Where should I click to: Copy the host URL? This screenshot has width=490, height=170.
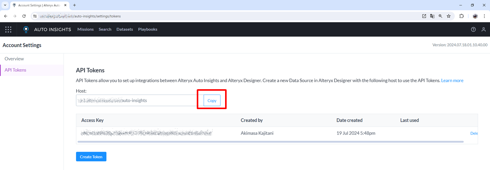click(212, 100)
